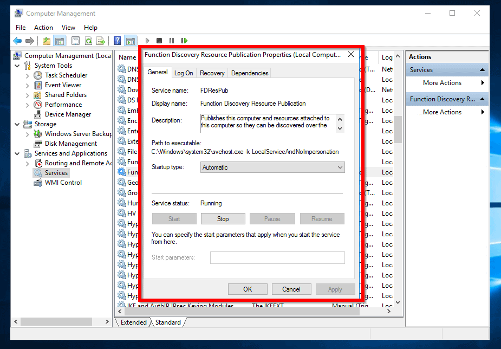The height and width of the screenshot is (349, 501).
Task: Click the Apply button
Action: [335, 289]
